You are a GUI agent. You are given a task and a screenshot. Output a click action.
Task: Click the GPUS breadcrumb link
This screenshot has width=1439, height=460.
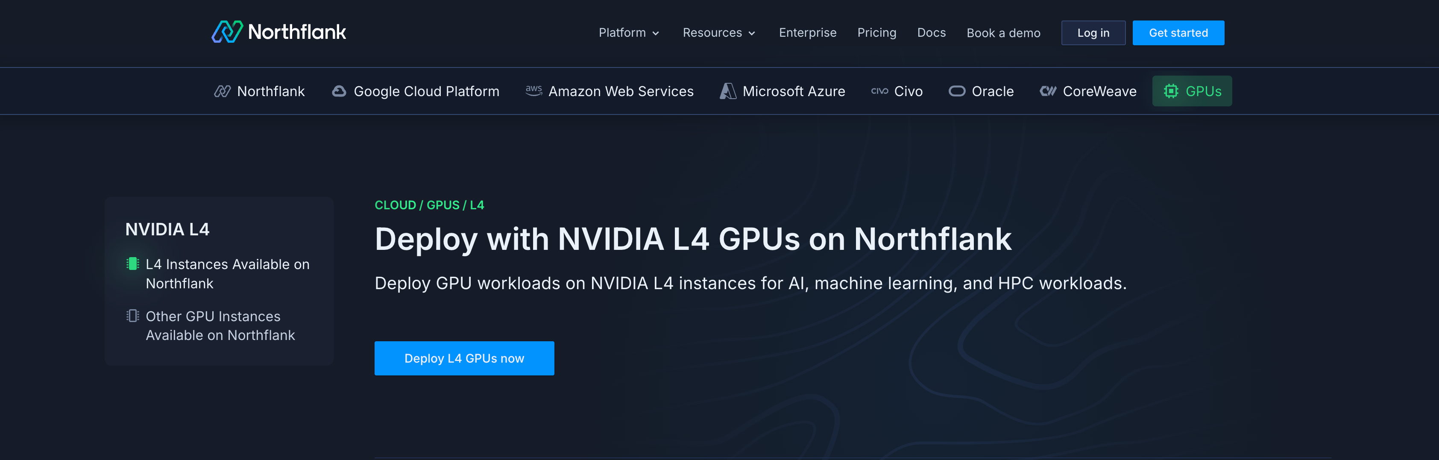pyautogui.click(x=443, y=205)
